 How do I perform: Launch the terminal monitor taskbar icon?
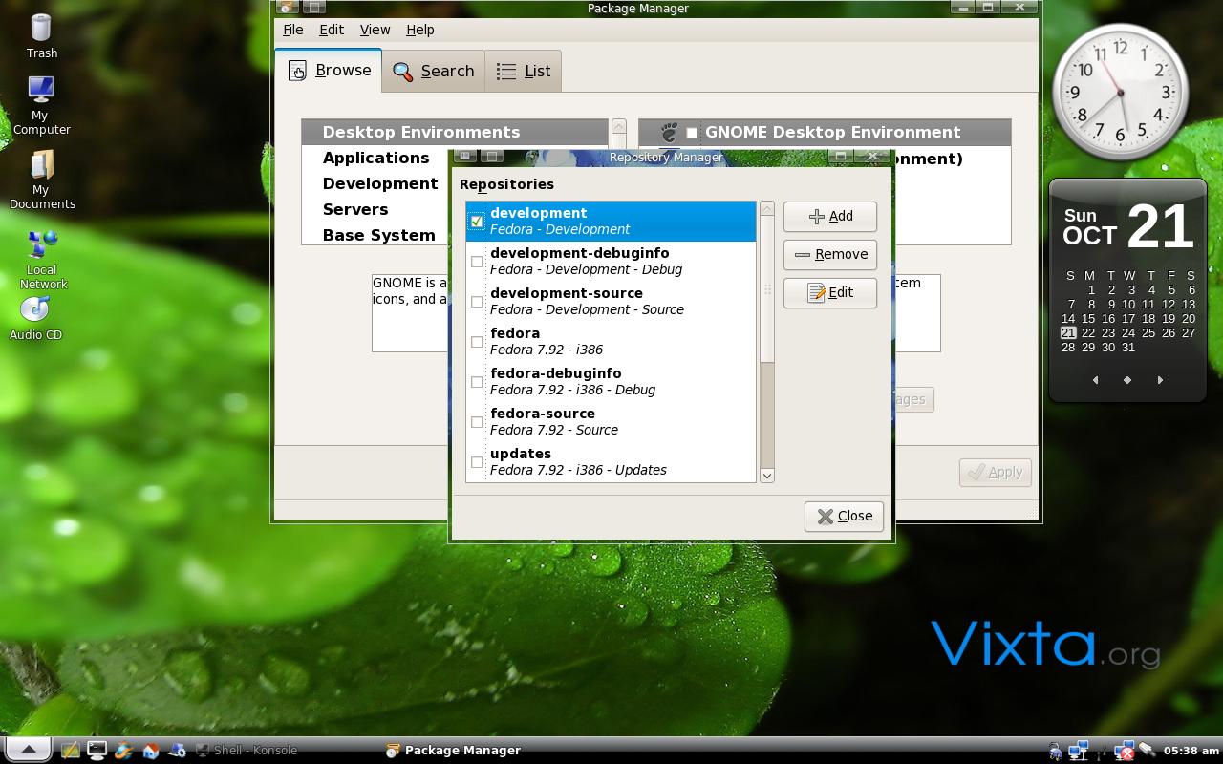pyautogui.click(x=97, y=751)
